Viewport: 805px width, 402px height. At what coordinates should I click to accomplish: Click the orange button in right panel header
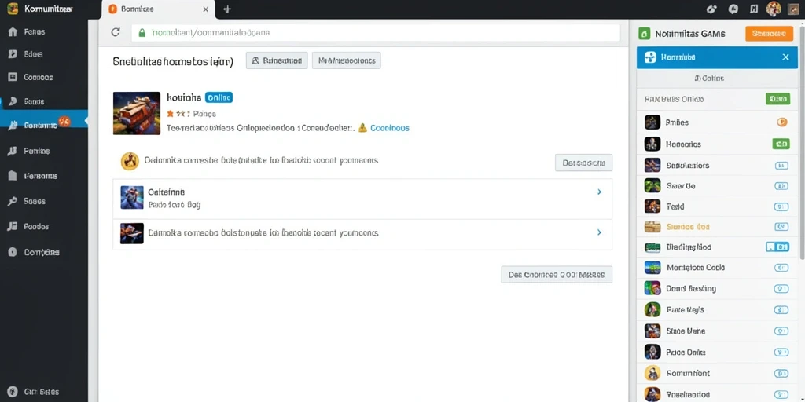tap(769, 34)
